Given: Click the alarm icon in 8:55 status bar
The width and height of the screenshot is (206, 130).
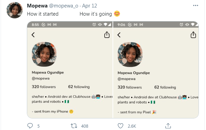Looking at the screenshot, I should tap(94, 25).
